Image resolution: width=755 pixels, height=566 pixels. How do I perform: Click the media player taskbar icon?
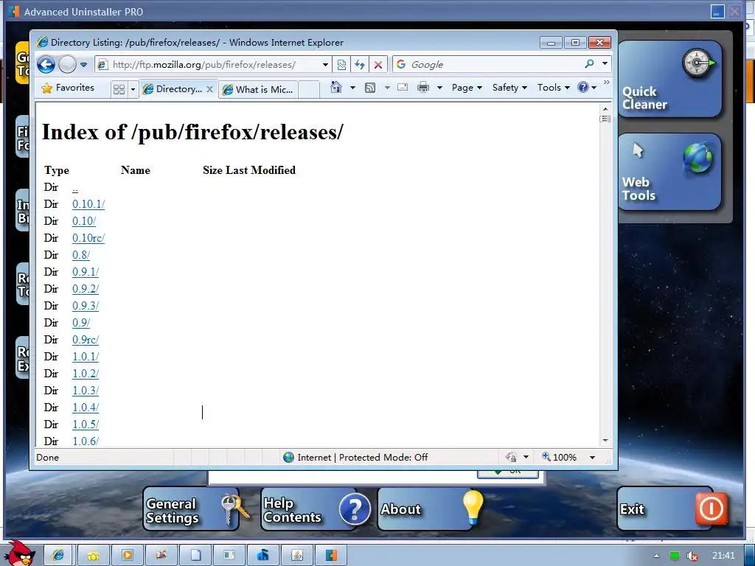(x=127, y=555)
